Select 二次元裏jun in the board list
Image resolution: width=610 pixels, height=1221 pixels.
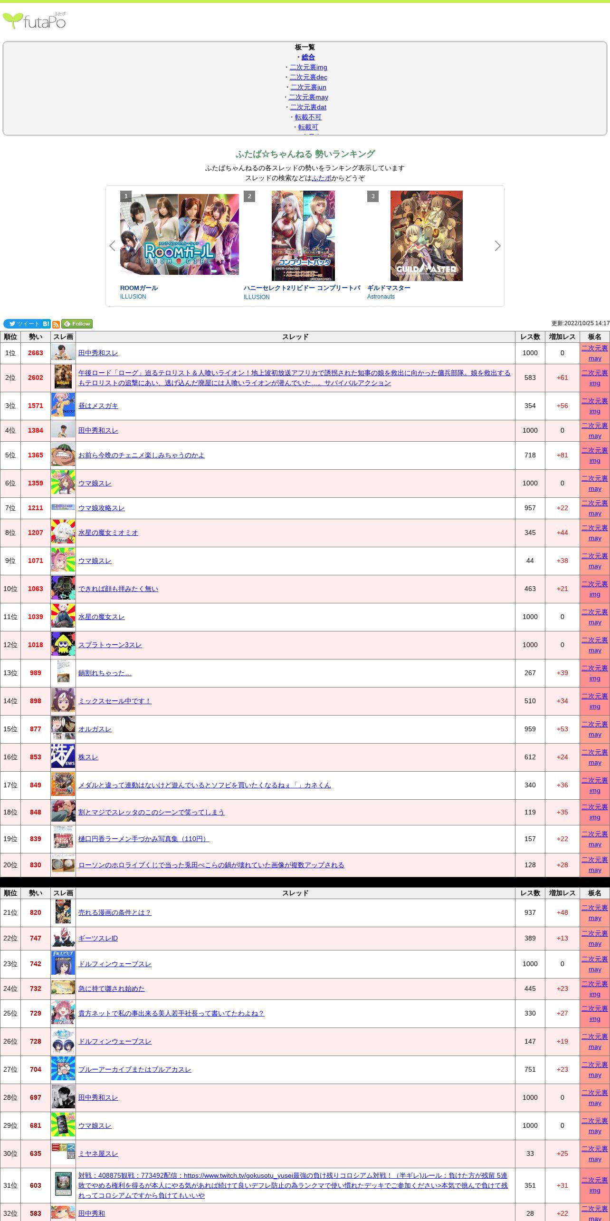pos(308,87)
